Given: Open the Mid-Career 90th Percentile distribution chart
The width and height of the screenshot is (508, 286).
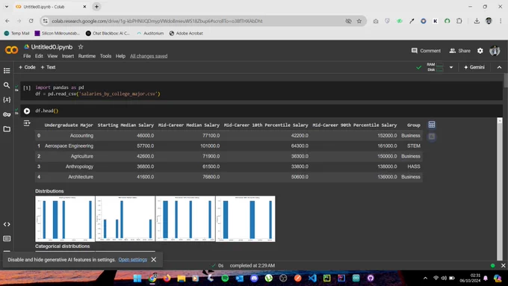Looking at the screenshot, I should click(246, 219).
